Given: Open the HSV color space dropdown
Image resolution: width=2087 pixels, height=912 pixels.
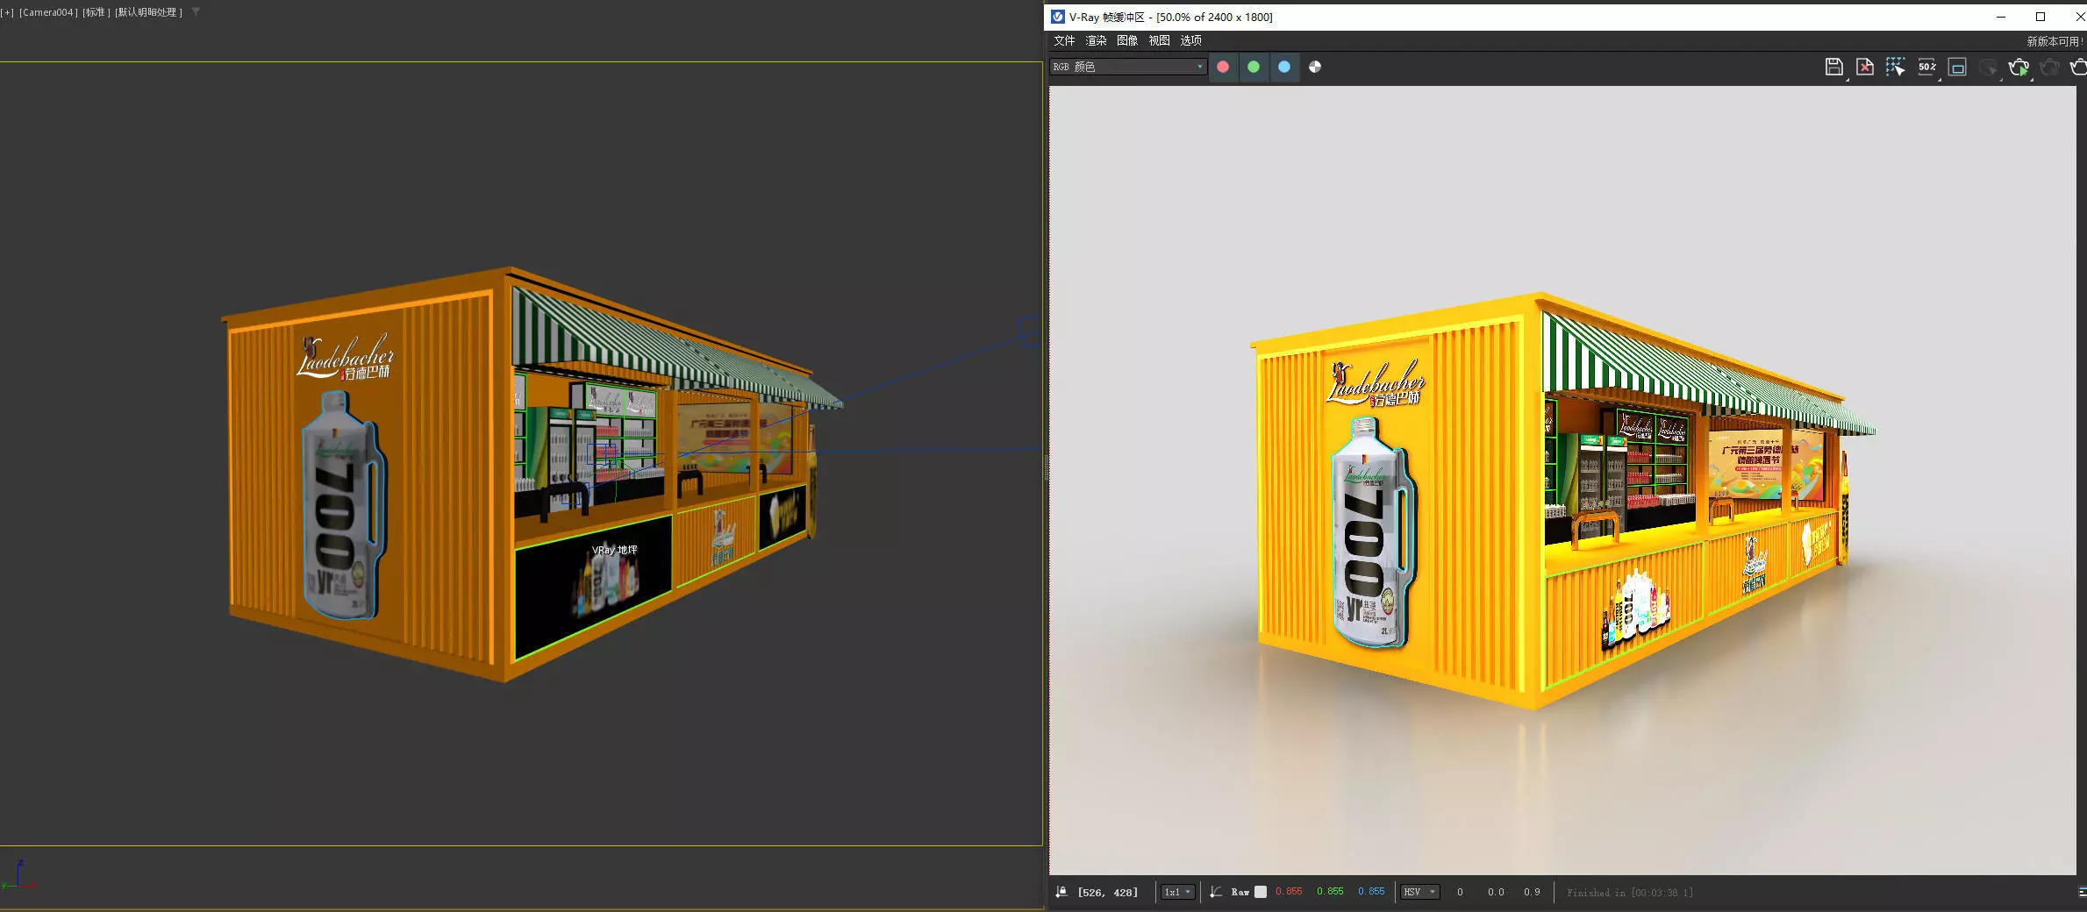Looking at the screenshot, I should tap(1419, 892).
